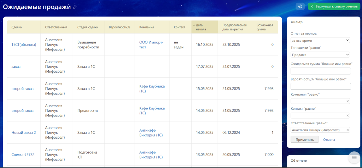The height and width of the screenshot is (168, 362).
Task: Open deal Сделка #5732
Action: [x=23, y=155]
